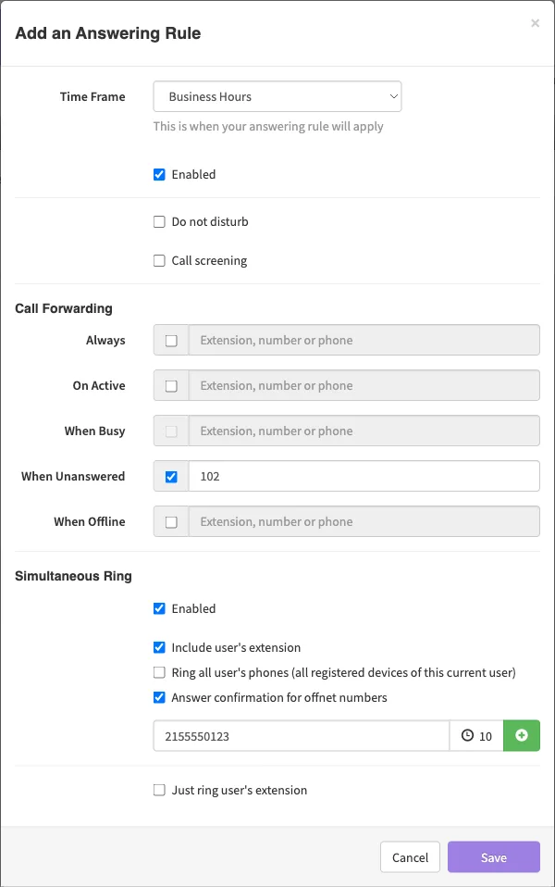Screen dimensions: 555x887
Task: Open the Time Frame dropdown
Action: coord(277,96)
